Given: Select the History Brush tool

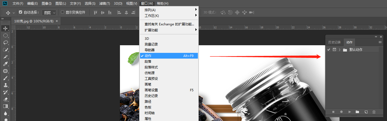Looking at the screenshot, I should point(5,92).
